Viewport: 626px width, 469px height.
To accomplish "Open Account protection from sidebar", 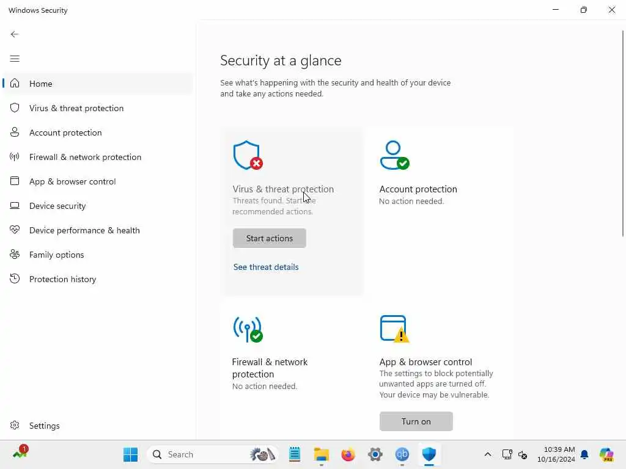I will coord(98,133).
